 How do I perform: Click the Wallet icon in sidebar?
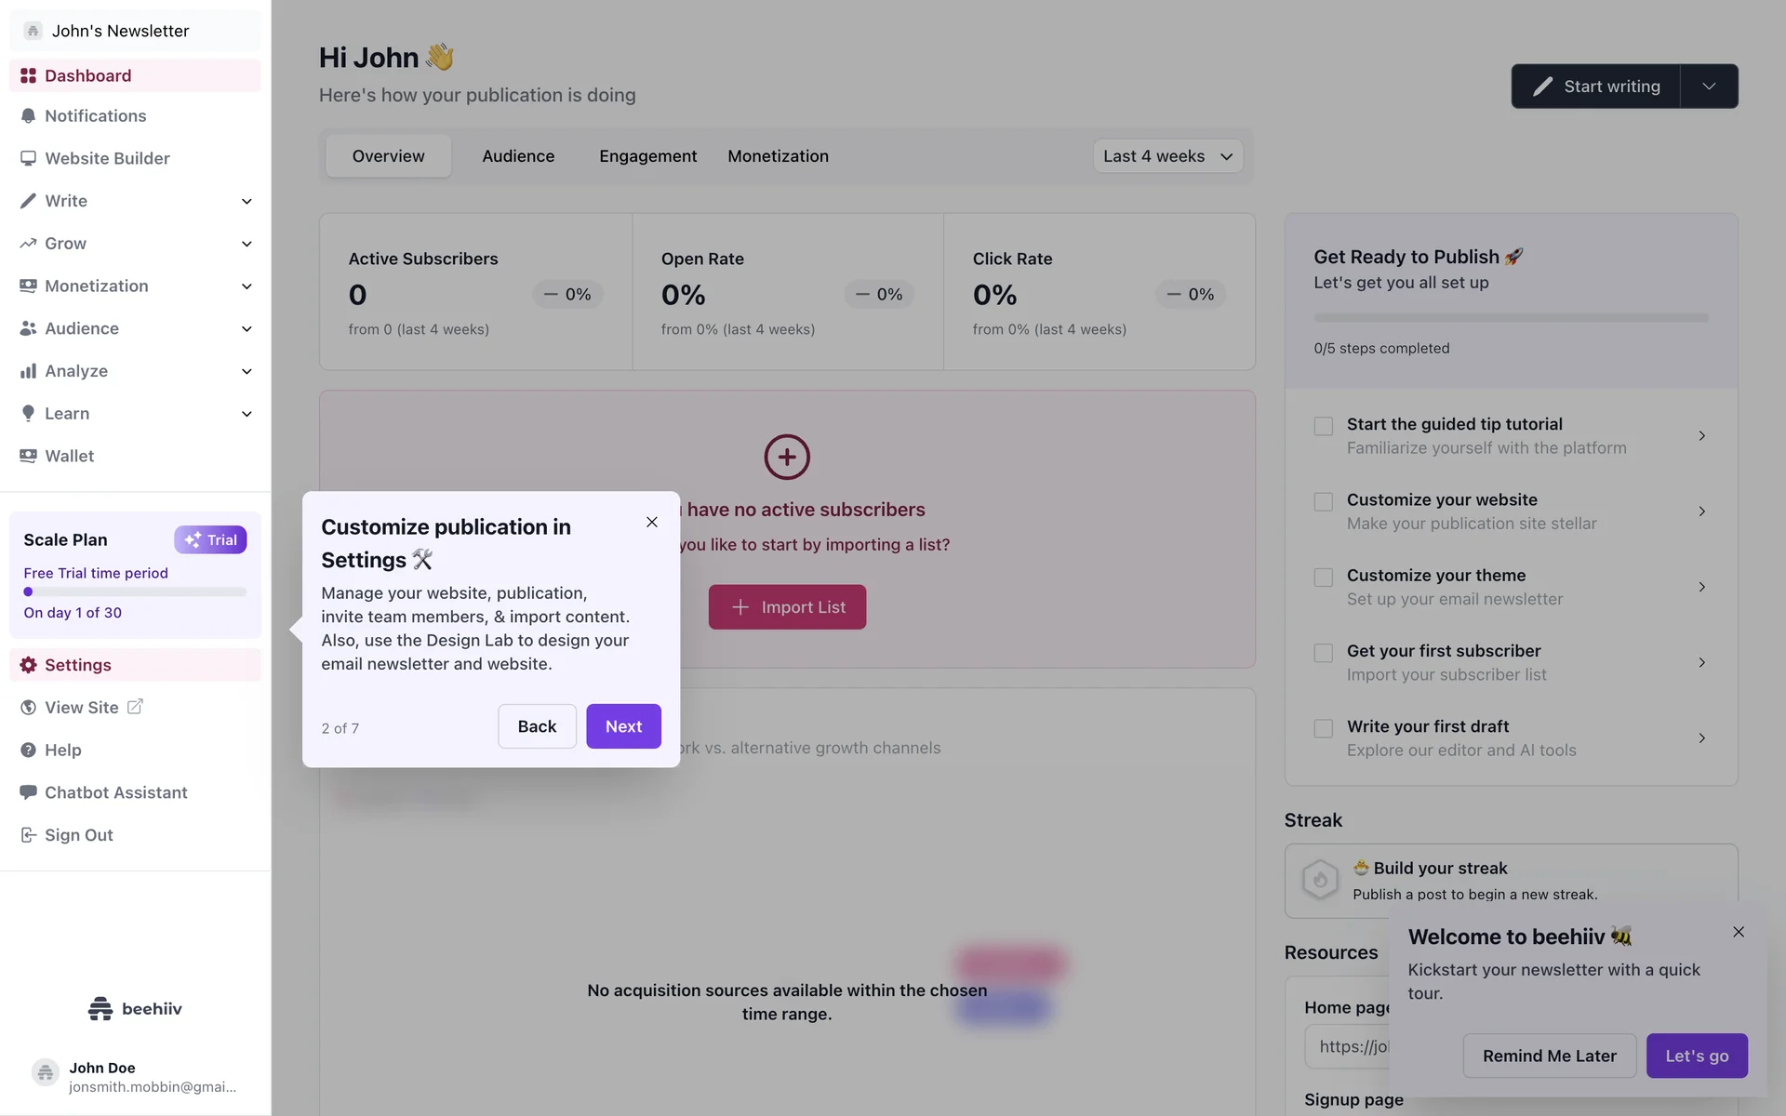[x=28, y=456]
